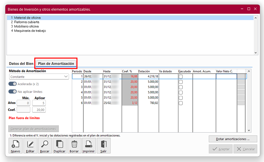Viewport: 264px width, 162px height.
Task: Click the Aplicar años input field
Action: pyautogui.click(x=39, y=103)
